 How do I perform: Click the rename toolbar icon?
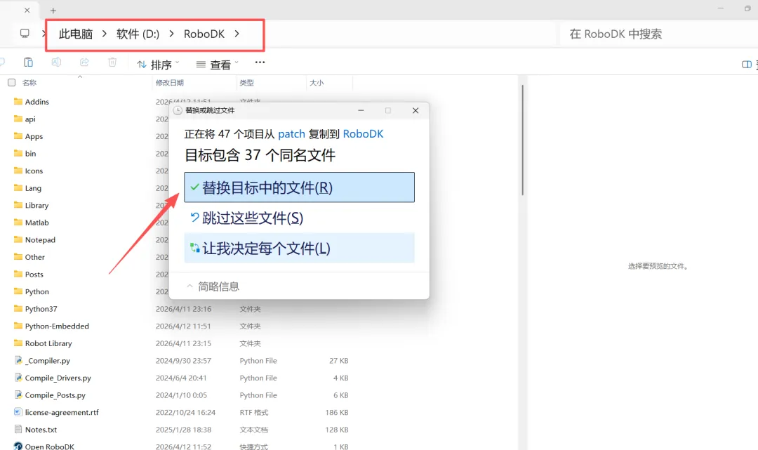[56, 62]
